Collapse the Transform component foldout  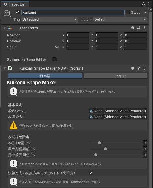tap(4, 28)
